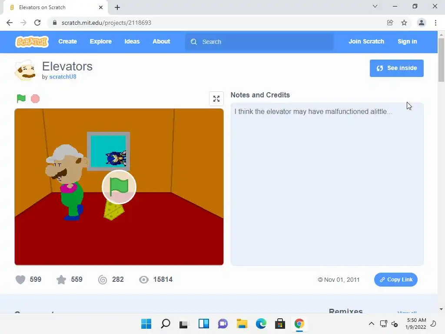The height and width of the screenshot is (334, 445).
Task: Open Widgets from taskbar
Action: (204, 324)
